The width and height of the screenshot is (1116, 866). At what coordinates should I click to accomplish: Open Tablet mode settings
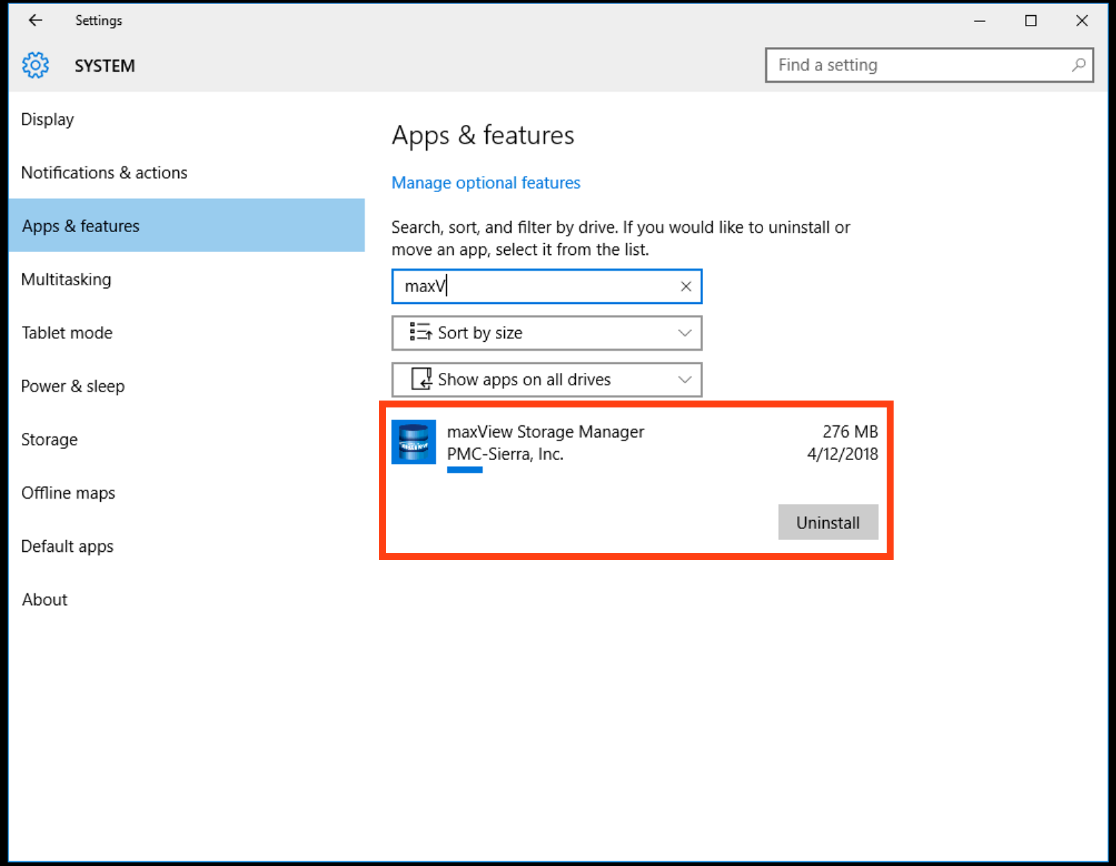coord(186,332)
